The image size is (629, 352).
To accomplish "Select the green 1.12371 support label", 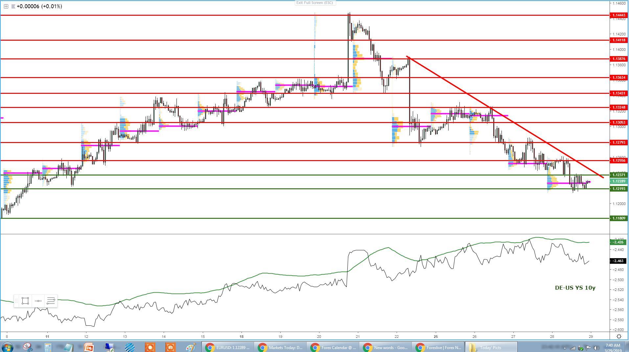I will pyautogui.click(x=618, y=175).
